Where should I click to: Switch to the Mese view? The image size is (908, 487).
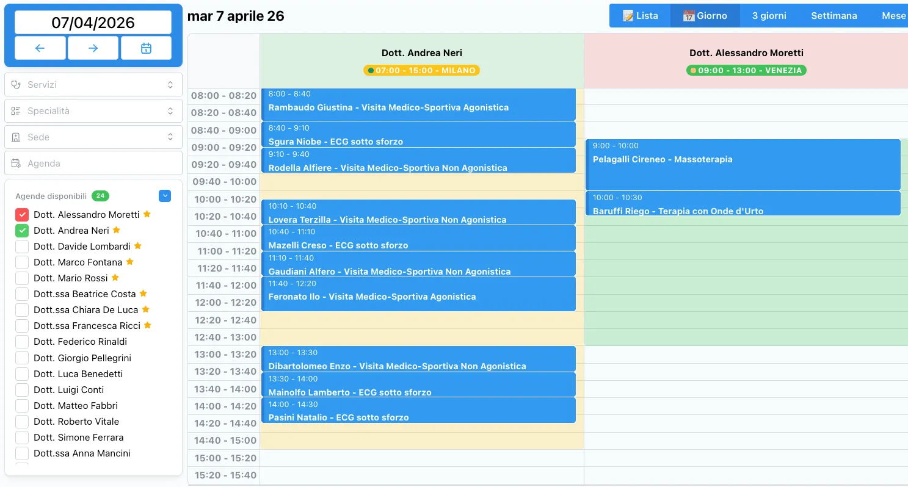coord(893,15)
